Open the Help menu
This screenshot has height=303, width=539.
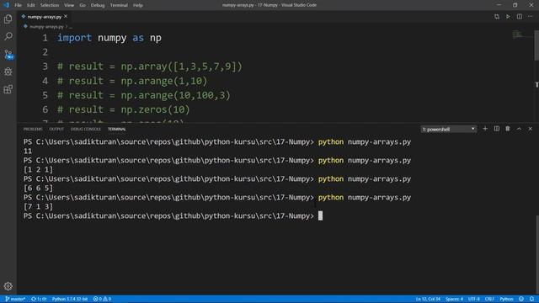(x=138, y=5)
